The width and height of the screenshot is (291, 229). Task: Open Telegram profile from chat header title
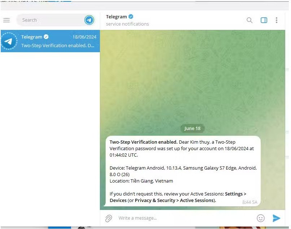(x=116, y=17)
